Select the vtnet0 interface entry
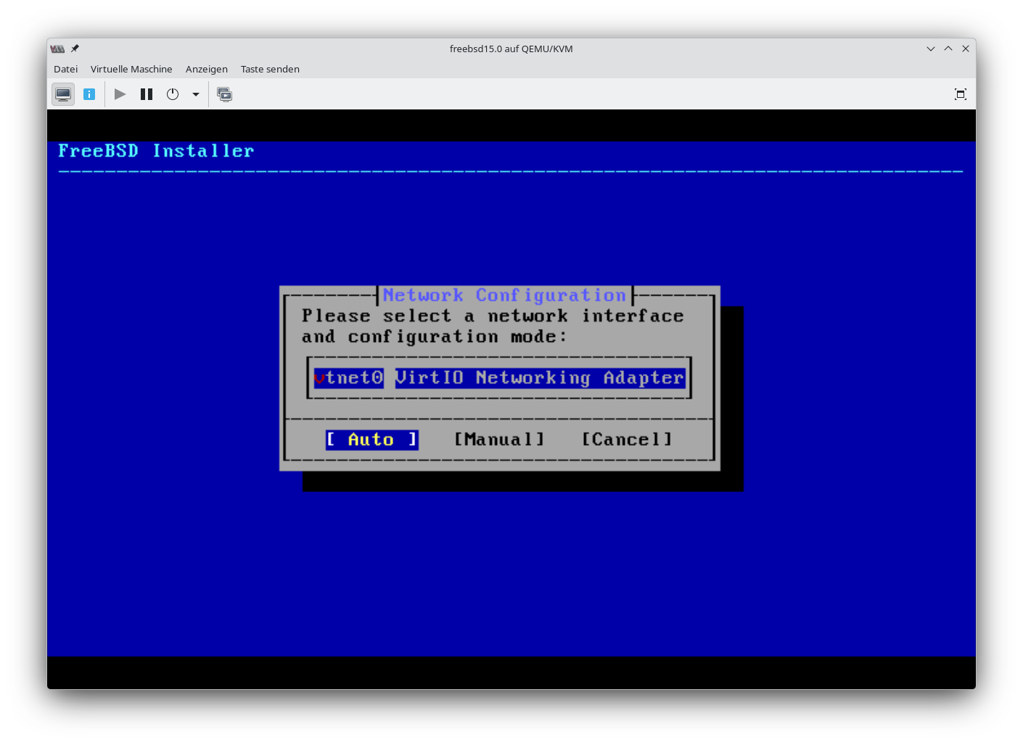Image resolution: width=1023 pixels, height=745 pixels. [348, 378]
